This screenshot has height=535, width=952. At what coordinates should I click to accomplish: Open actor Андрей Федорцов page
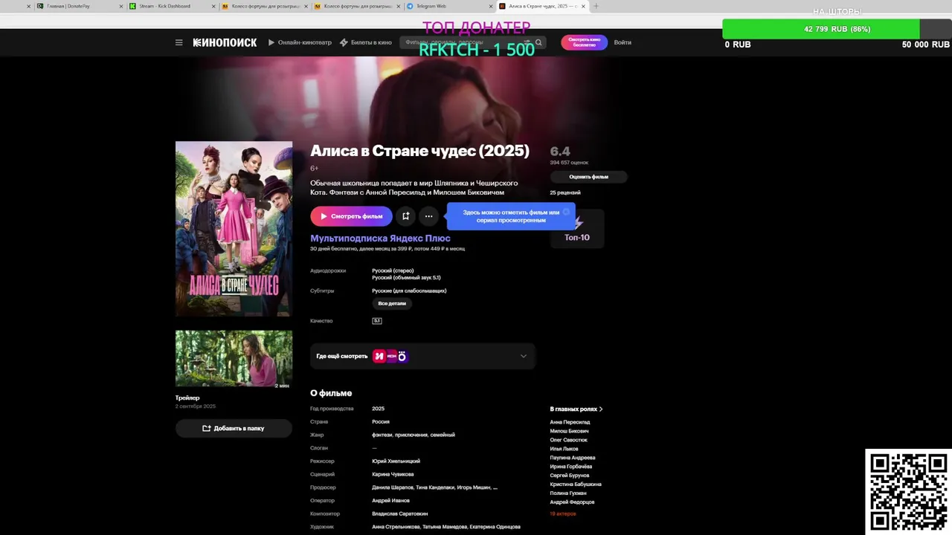pyautogui.click(x=572, y=502)
